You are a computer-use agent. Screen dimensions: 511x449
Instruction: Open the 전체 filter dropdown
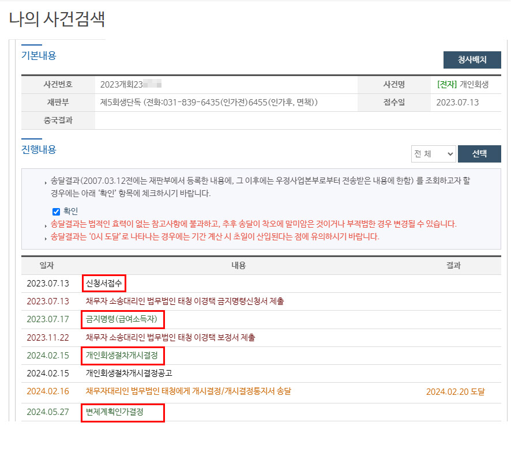tap(433, 154)
